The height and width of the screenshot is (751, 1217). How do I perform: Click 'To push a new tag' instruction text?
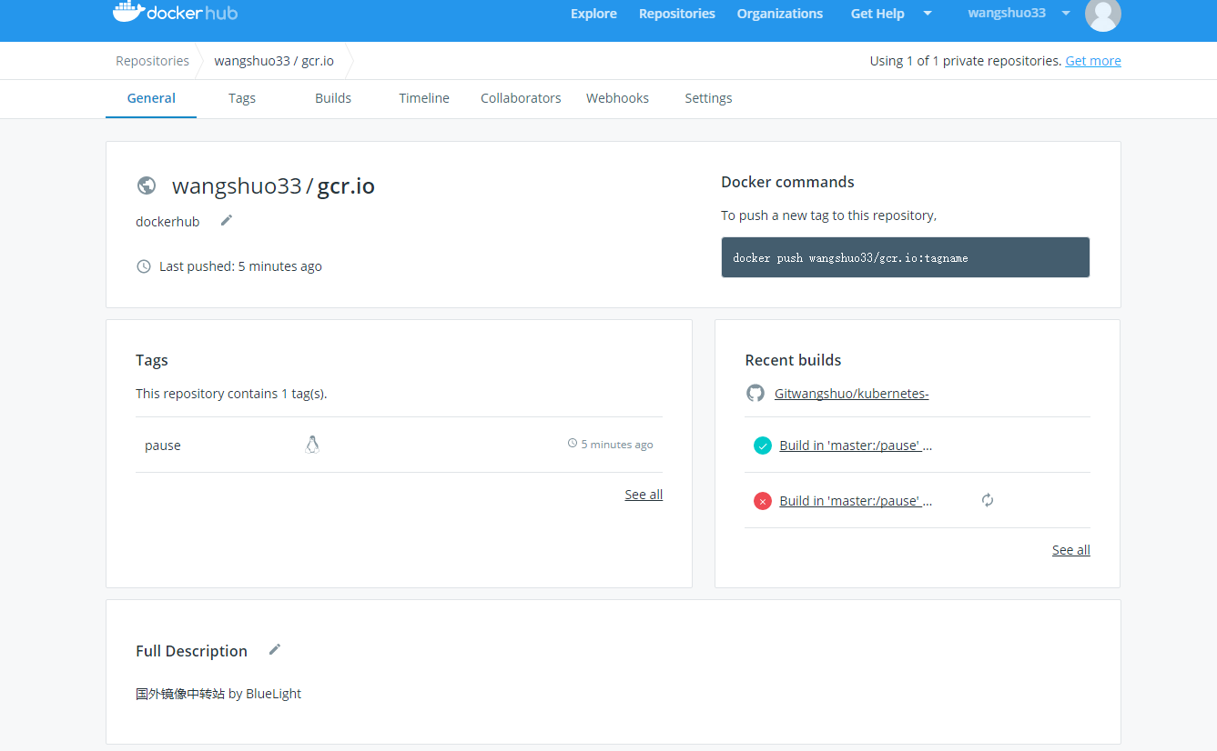(828, 215)
